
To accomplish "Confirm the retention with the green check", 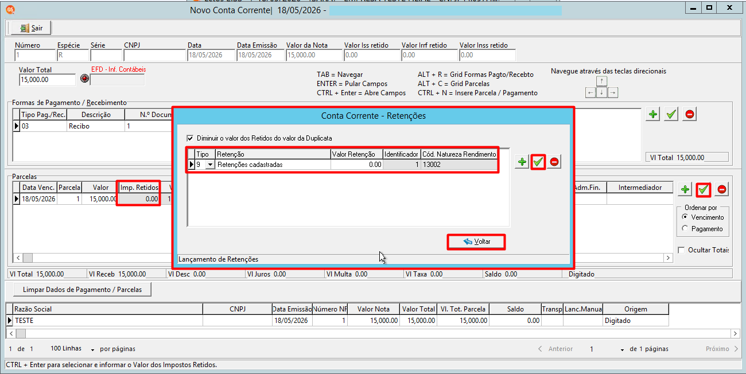I will pyautogui.click(x=538, y=162).
